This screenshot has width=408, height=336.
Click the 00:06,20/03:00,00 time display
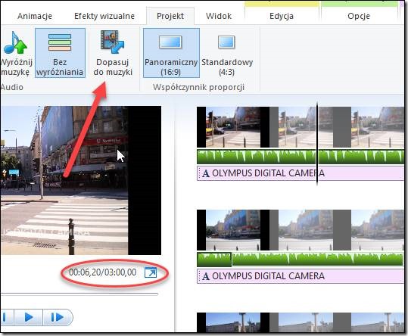pos(102,272)
